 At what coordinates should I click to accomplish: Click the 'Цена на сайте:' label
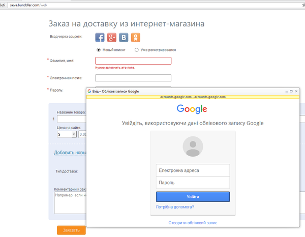coord(69,128)
